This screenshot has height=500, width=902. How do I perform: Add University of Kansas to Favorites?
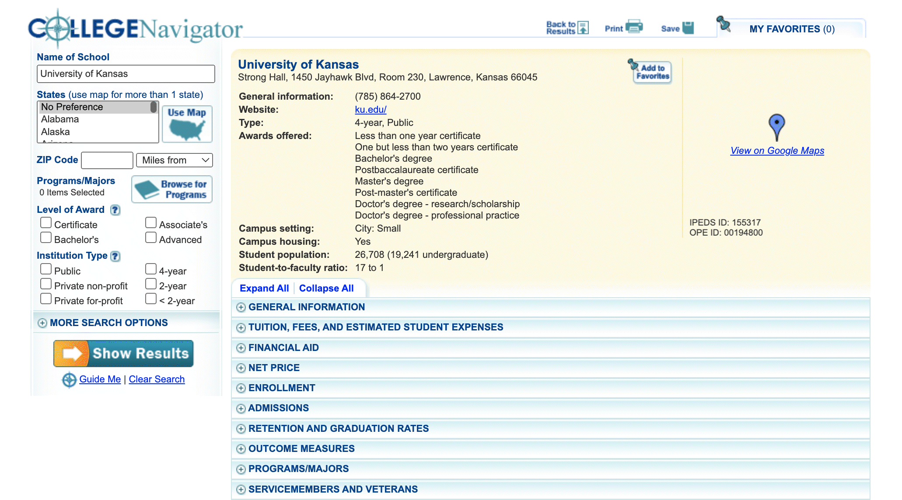(650, 71)
